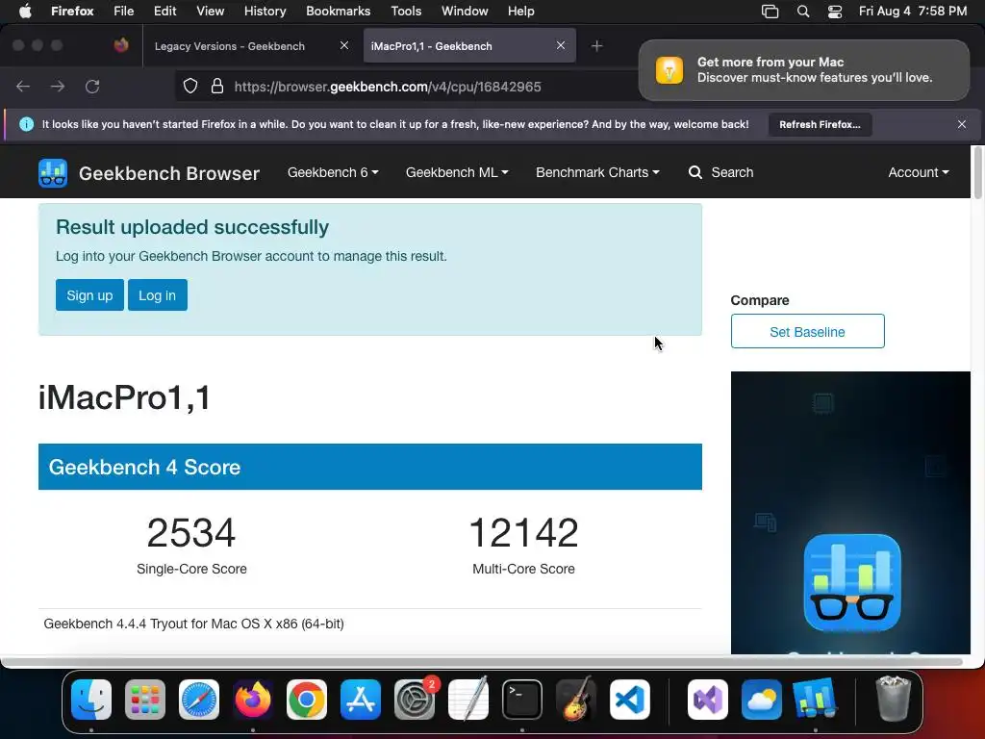Open the Account dropdown menu

click(919, 172)
